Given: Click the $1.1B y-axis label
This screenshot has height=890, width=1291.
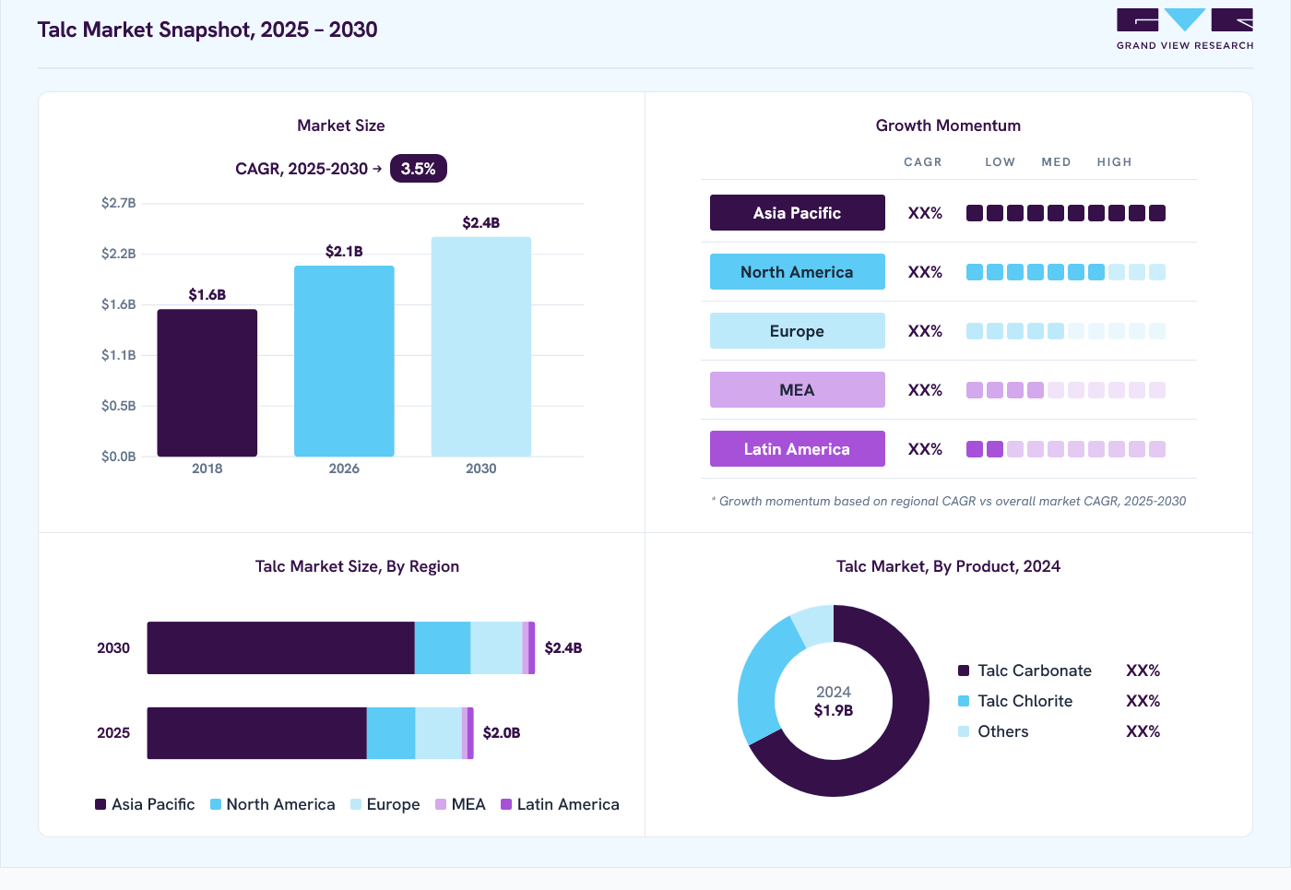Looking at the screenshot, I should pos(119,355).
